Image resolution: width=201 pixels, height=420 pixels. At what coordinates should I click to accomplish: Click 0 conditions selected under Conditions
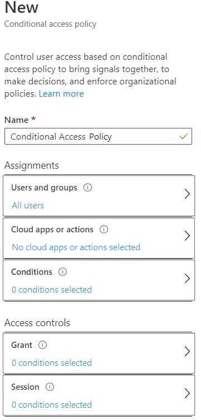click(x=52, y=289)
